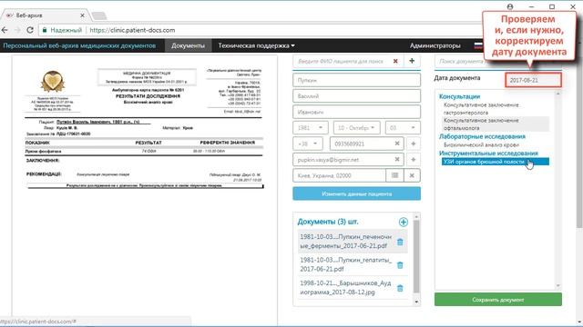This screenshot has width=583, height=327.
Task: Click patient name search input
Action: point(343,61)
